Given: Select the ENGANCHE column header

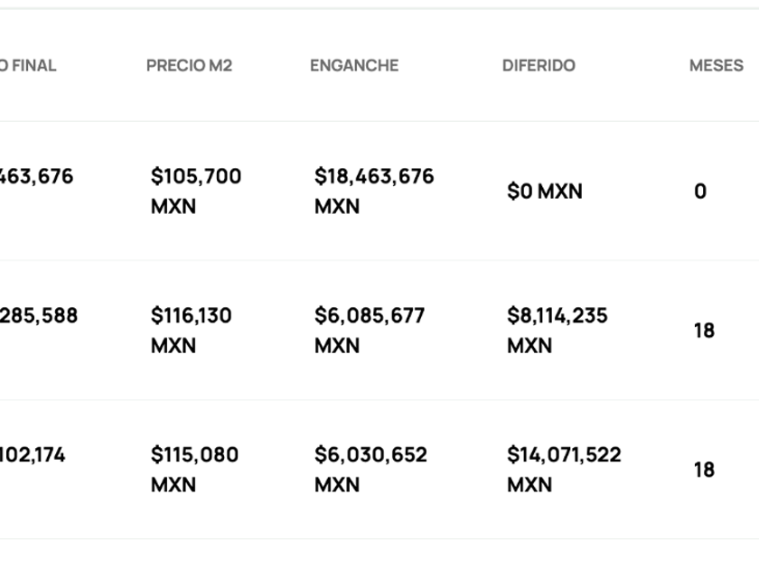Looking at the screenshot, I should [x=353, y=65].
